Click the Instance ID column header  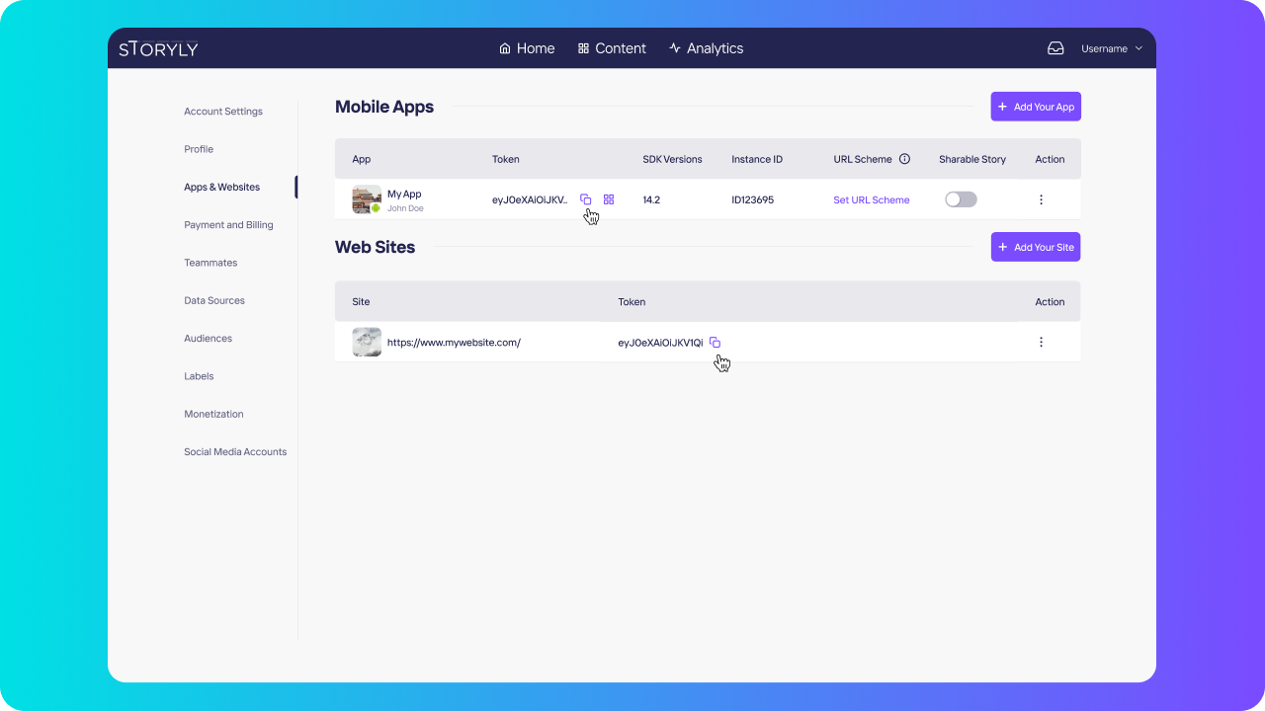coord(757,159)
